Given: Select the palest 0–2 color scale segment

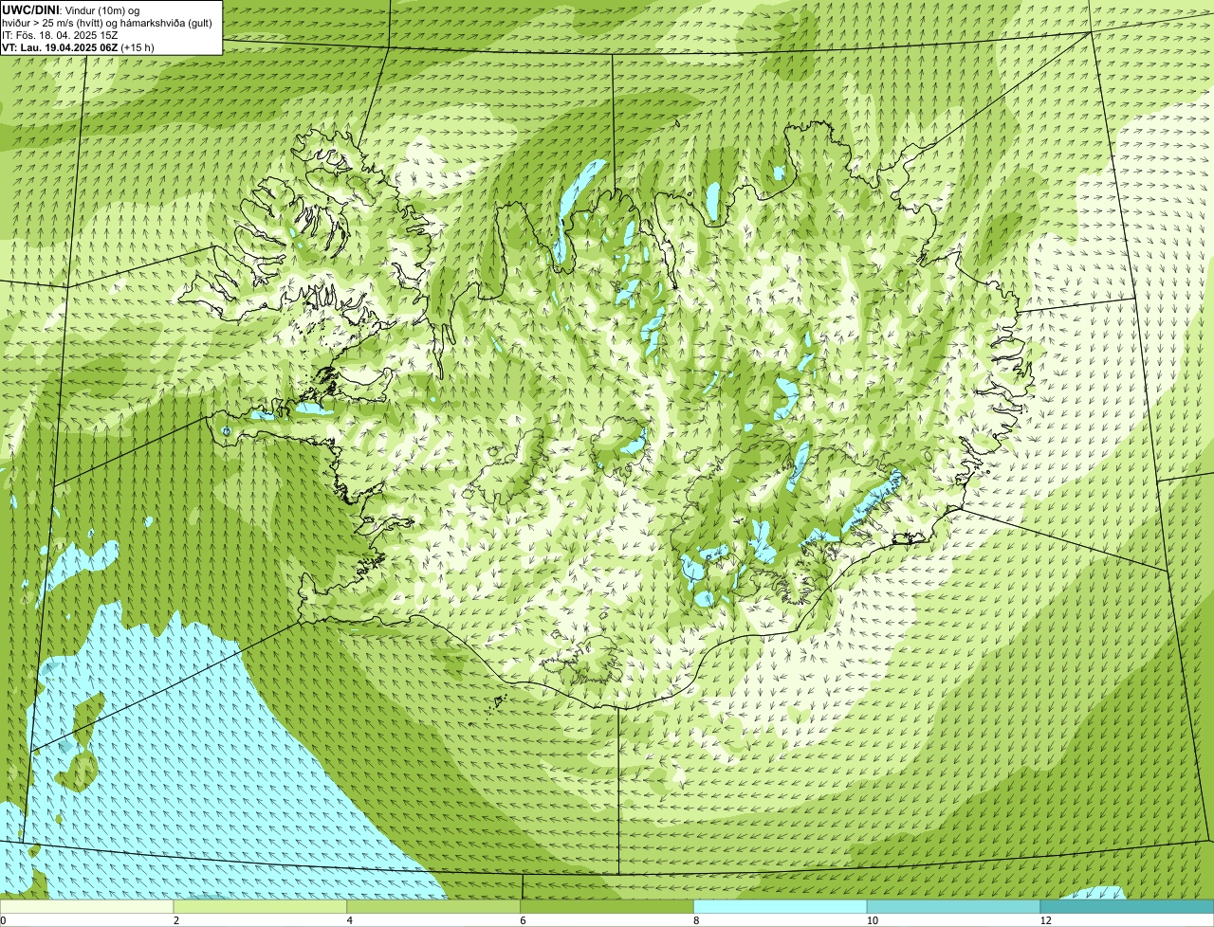Looking at the screenshot, I should (x=87, y=907).
